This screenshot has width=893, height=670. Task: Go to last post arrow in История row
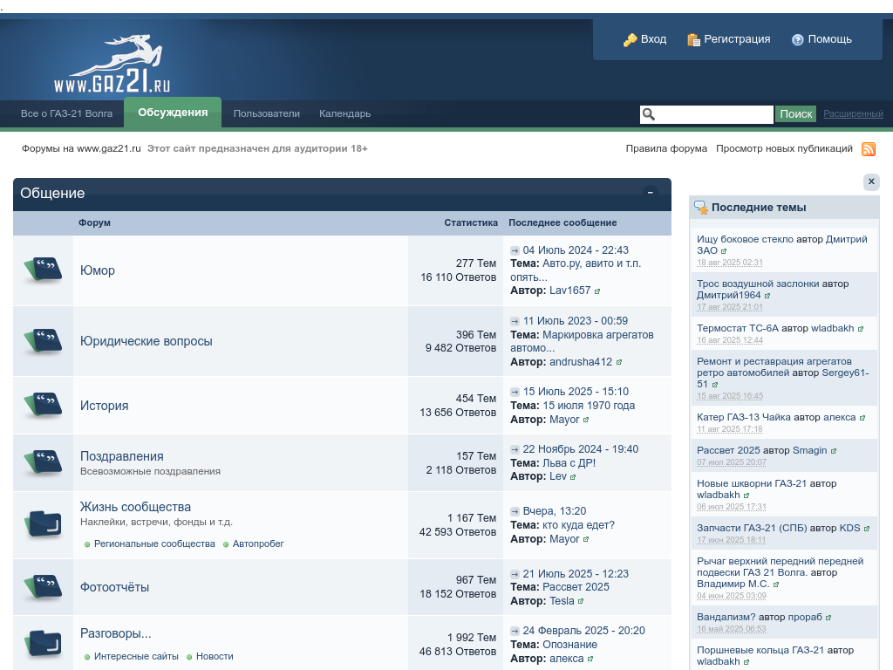coord(515,393)
